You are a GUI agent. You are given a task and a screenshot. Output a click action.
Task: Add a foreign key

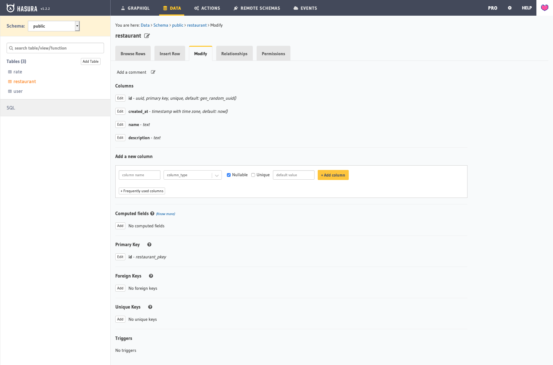click(x=120, y=288)
